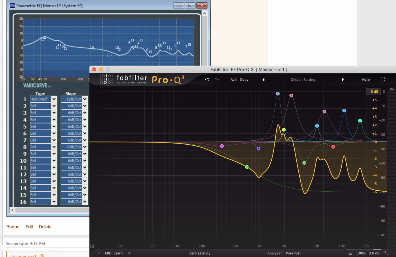Click the Delete link
Image resolution: width=396 pixels, height=257 pixels.
pos(45,227)
